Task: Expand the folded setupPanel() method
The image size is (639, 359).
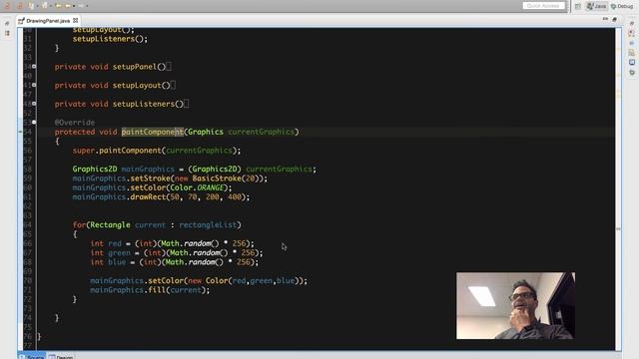Action: pyautogui.click(x=34, y=67)
